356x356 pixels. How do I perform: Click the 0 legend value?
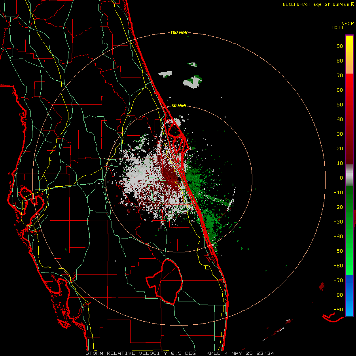tap(341, 178)
